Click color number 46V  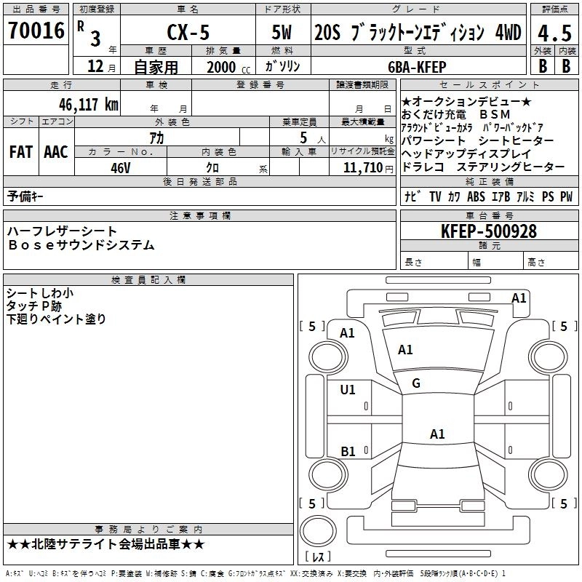coord(121,168)
